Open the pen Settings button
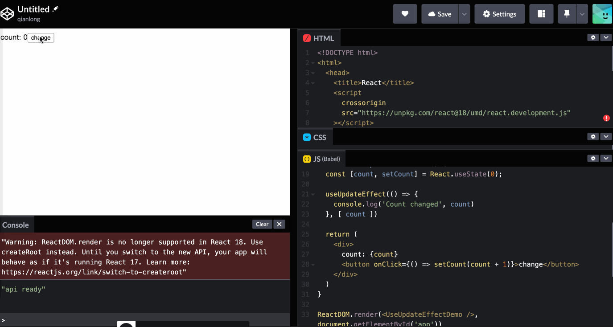The width and height of the screenshot is (613, 327). pos(499,14)
